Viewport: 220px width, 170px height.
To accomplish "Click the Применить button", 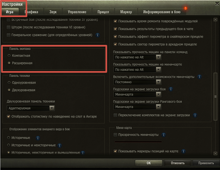I will pos(206,163).
